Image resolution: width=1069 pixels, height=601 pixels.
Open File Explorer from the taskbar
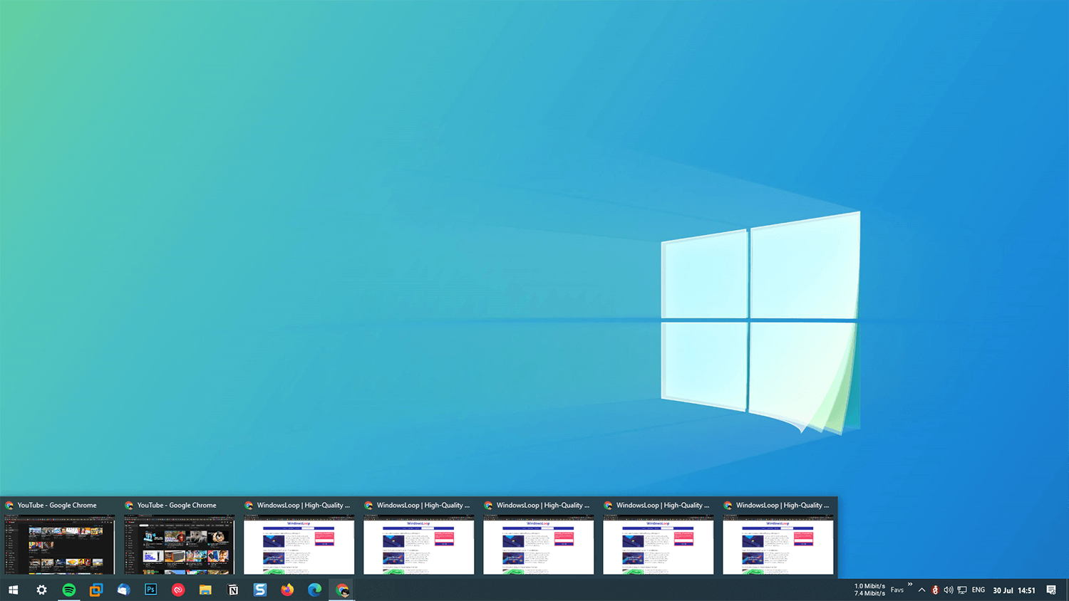click(205, 590)
